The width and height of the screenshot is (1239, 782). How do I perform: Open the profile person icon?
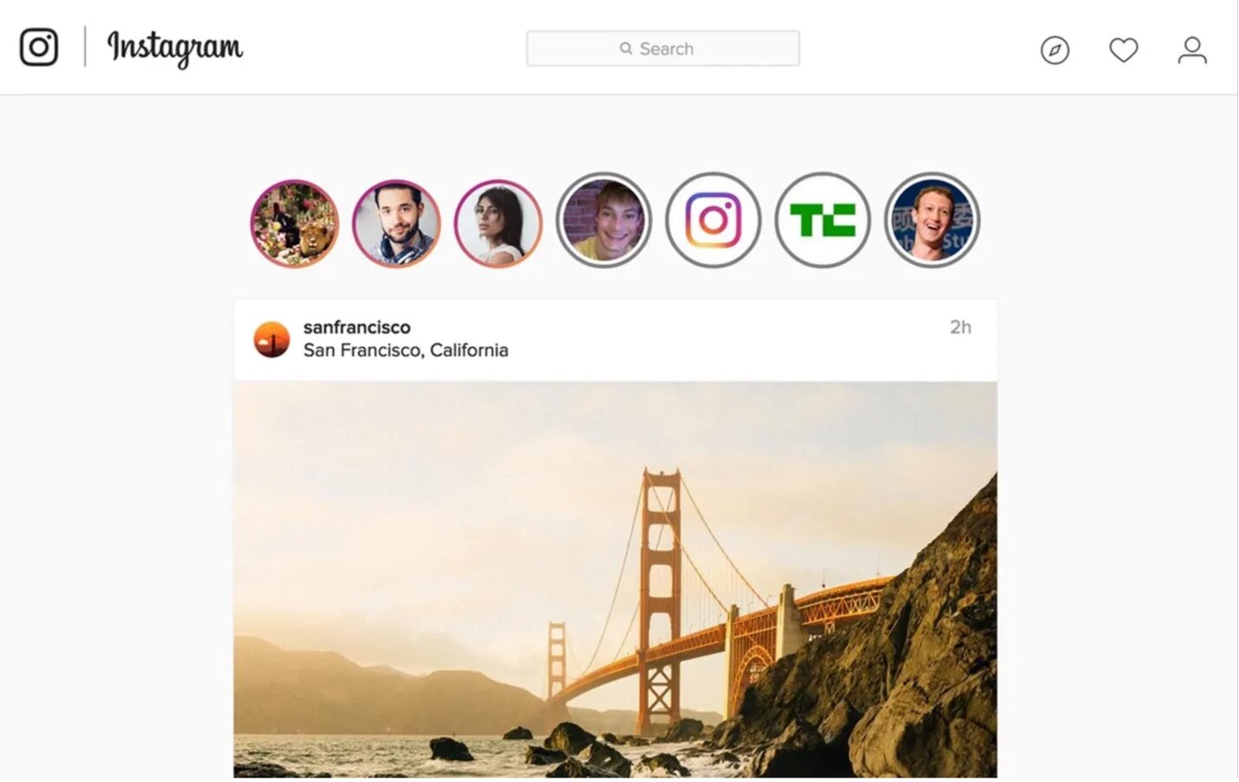1192,50
